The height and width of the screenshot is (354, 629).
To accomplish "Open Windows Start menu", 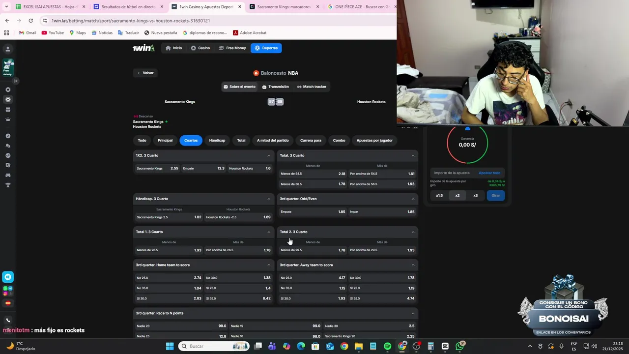I will point(170,346).
